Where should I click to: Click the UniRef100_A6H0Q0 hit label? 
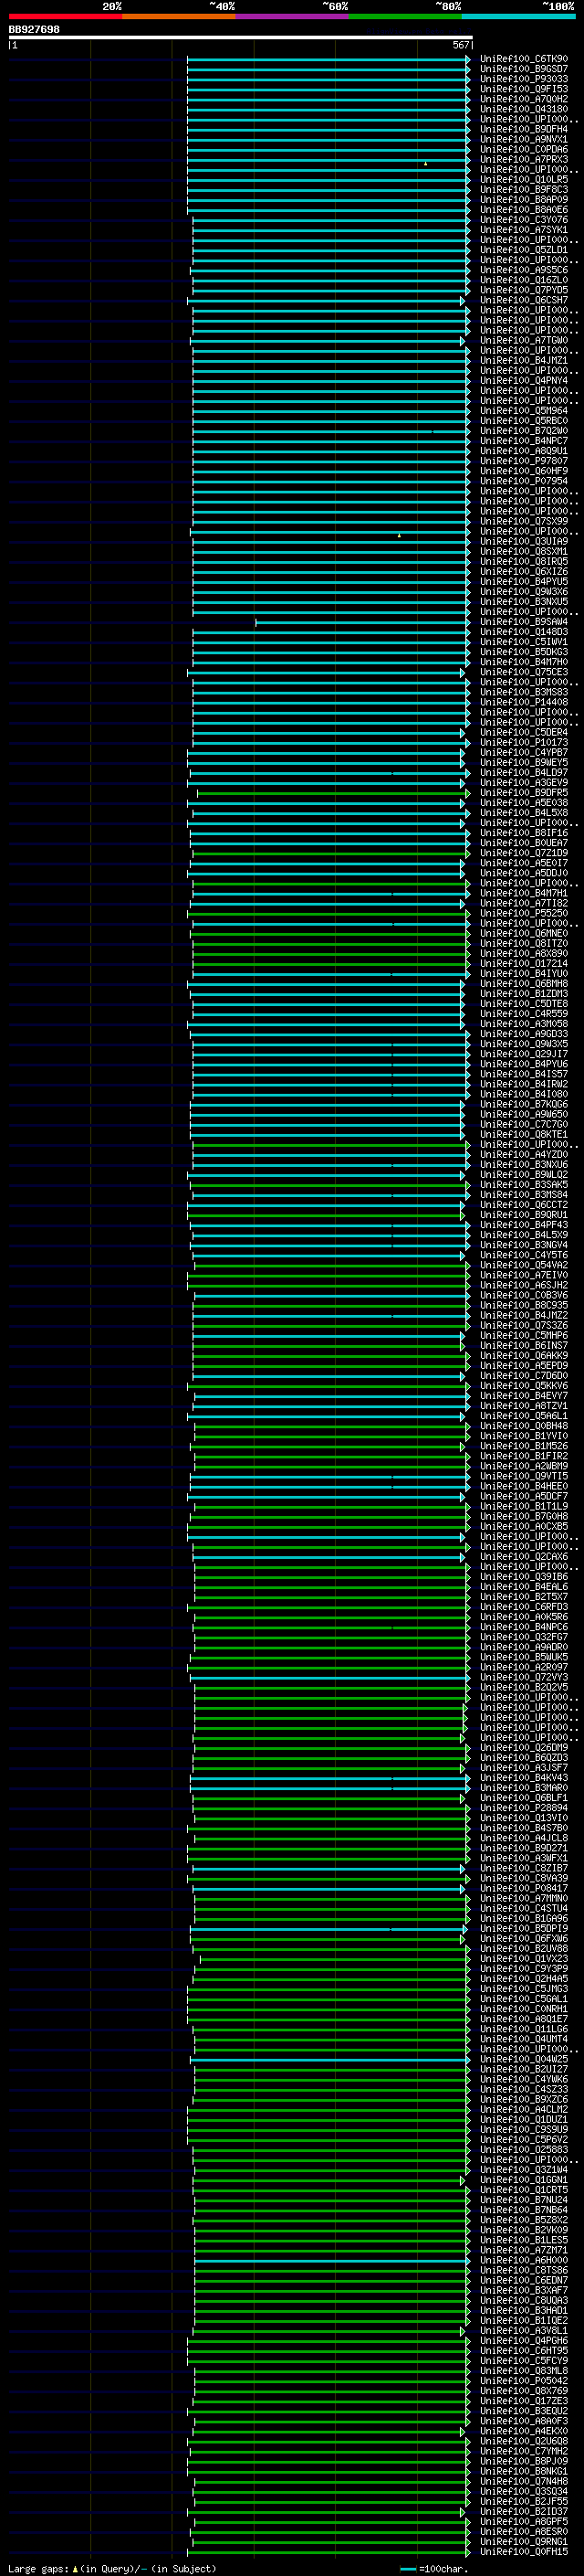[x=523, y=2260]
